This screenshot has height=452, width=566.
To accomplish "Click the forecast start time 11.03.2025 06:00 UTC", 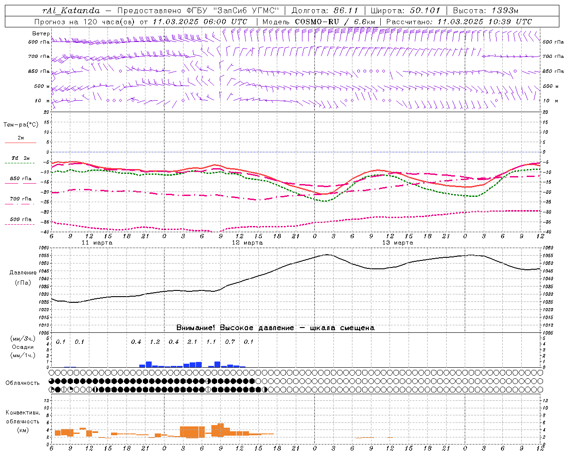I will pos(200,22).
